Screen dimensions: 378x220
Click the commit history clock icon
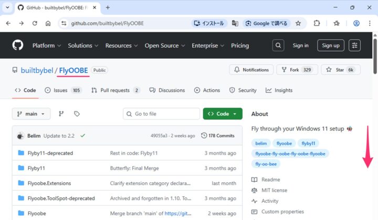[x=204, y=136]
